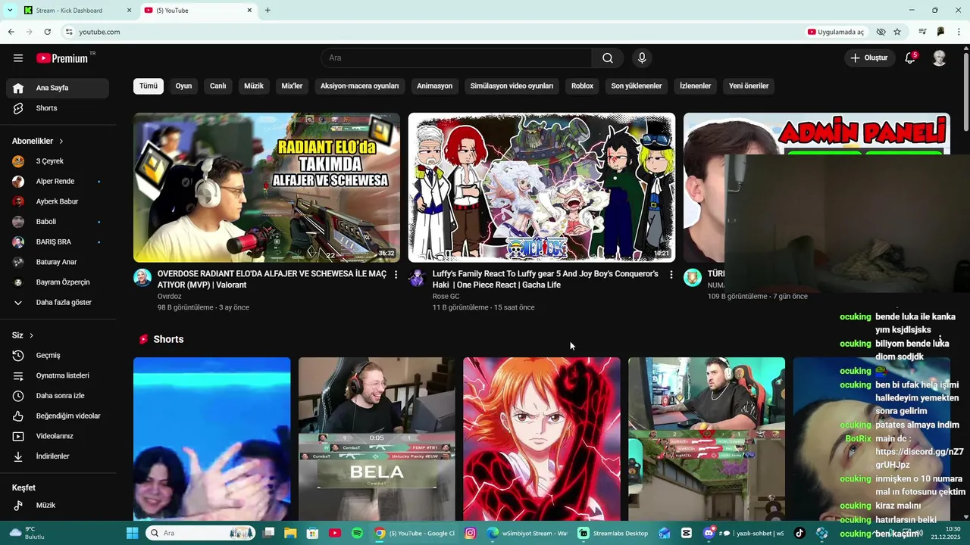Image resolution: width=970 pixels, height=545 pixels.
Task: Select the İzlenenler filter chip
Action: click(x=695, y=86)
